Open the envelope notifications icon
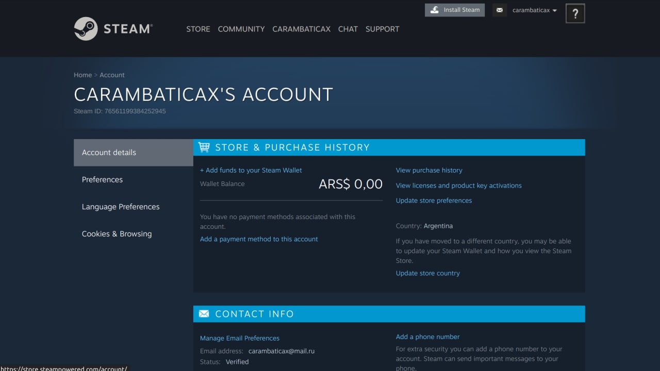This screenshot has height=371, width=660. (x=499, y=10)
